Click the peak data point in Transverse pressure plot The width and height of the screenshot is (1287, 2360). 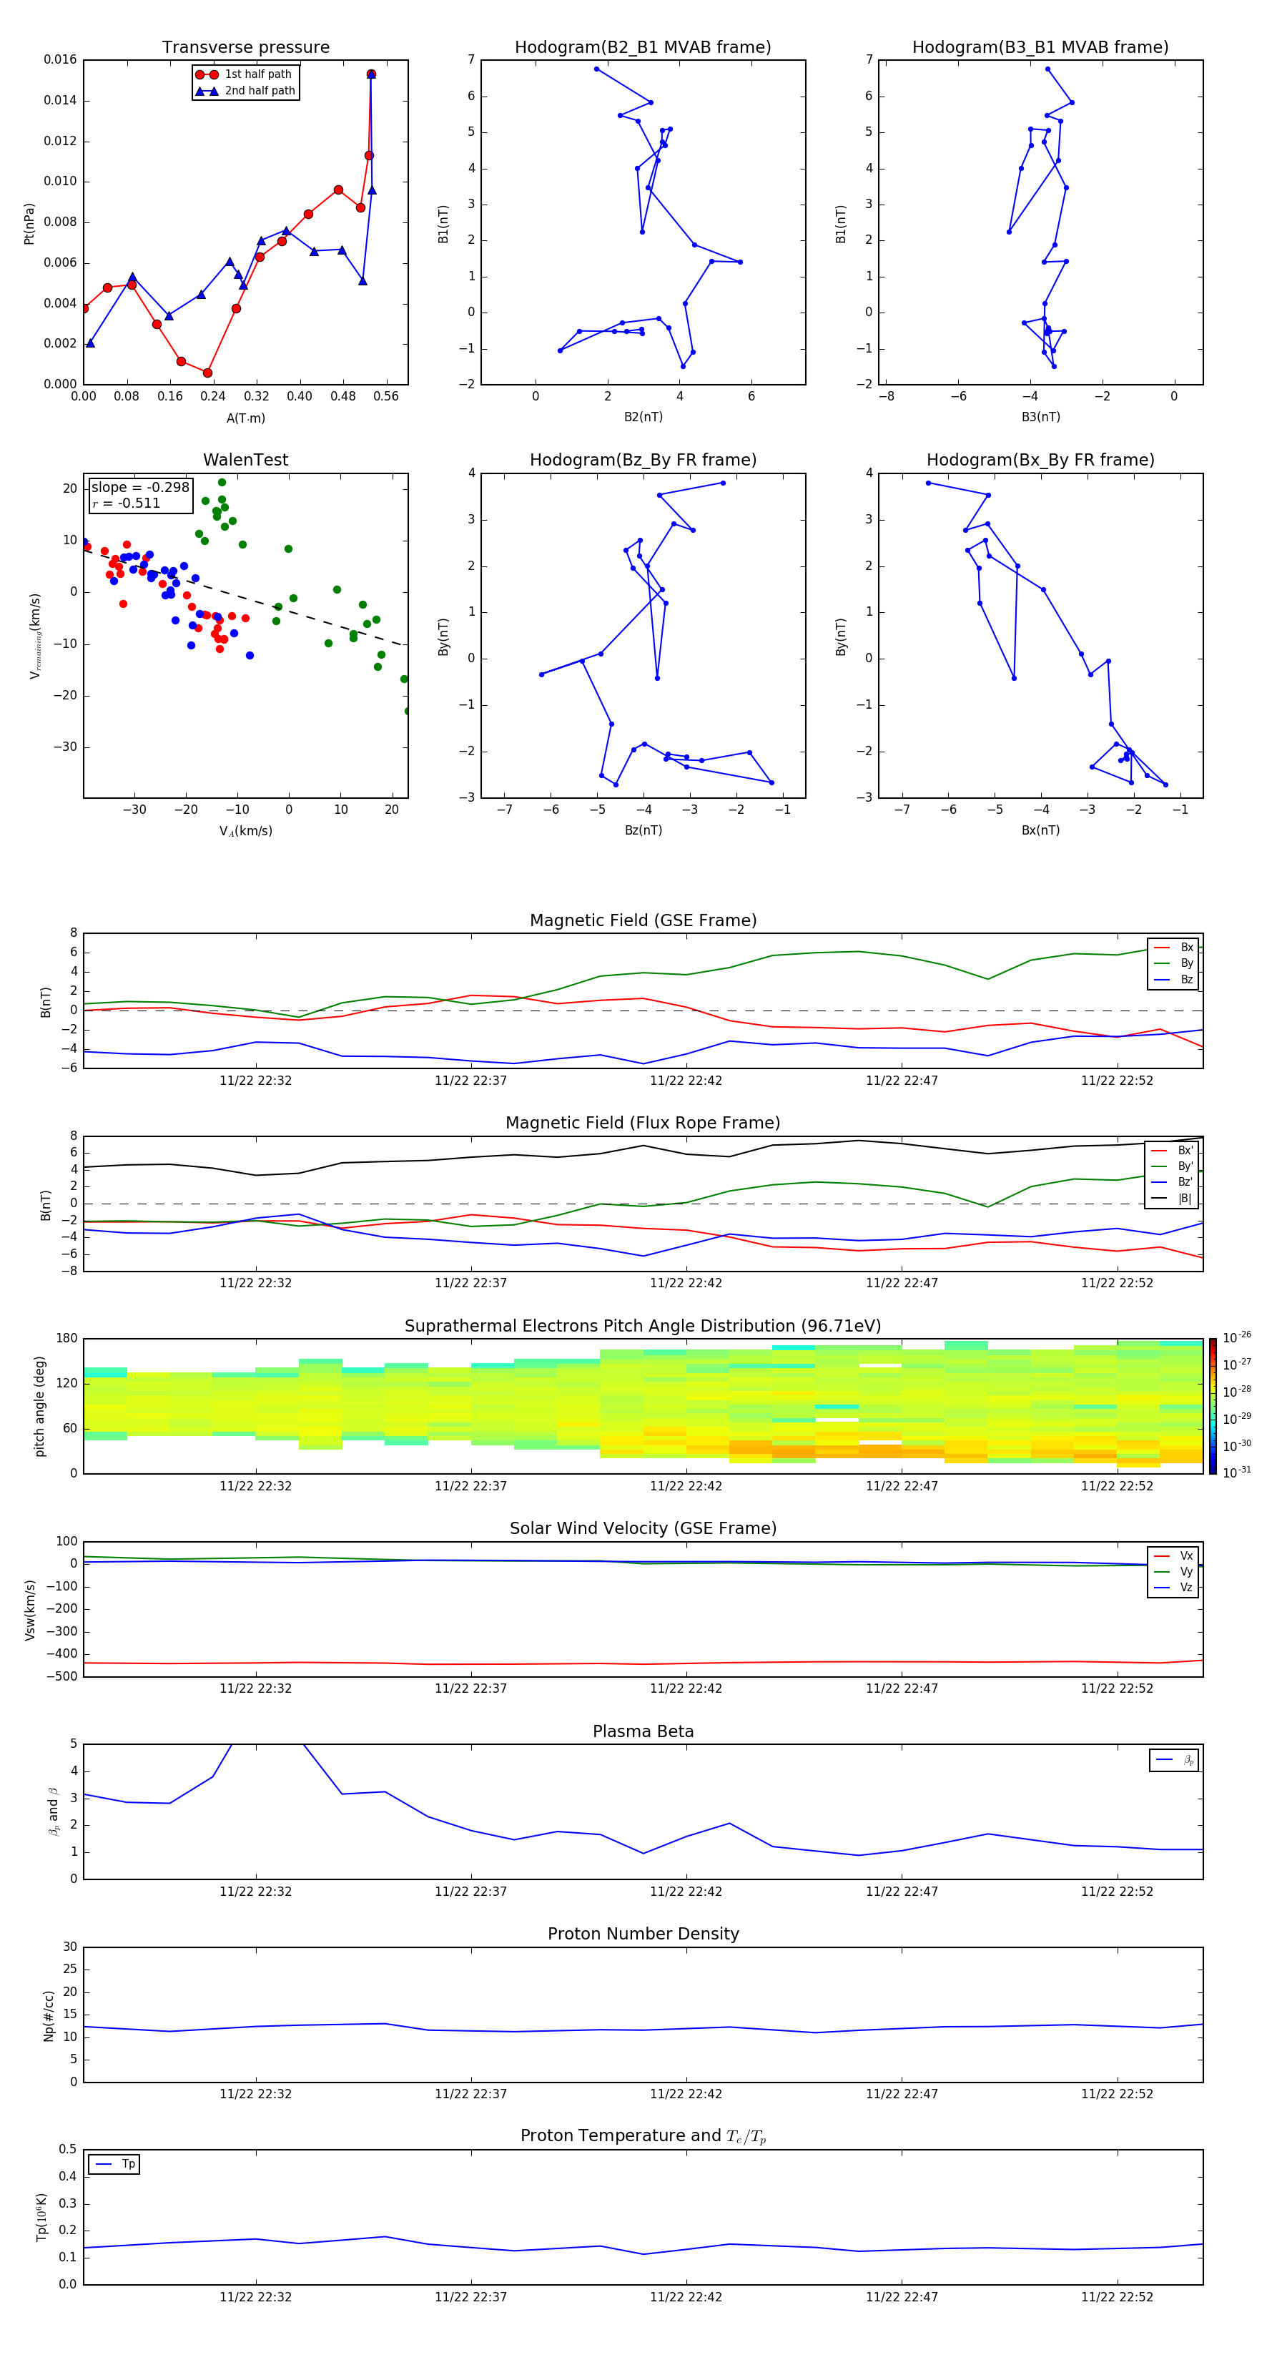click(x=371, y=74)
